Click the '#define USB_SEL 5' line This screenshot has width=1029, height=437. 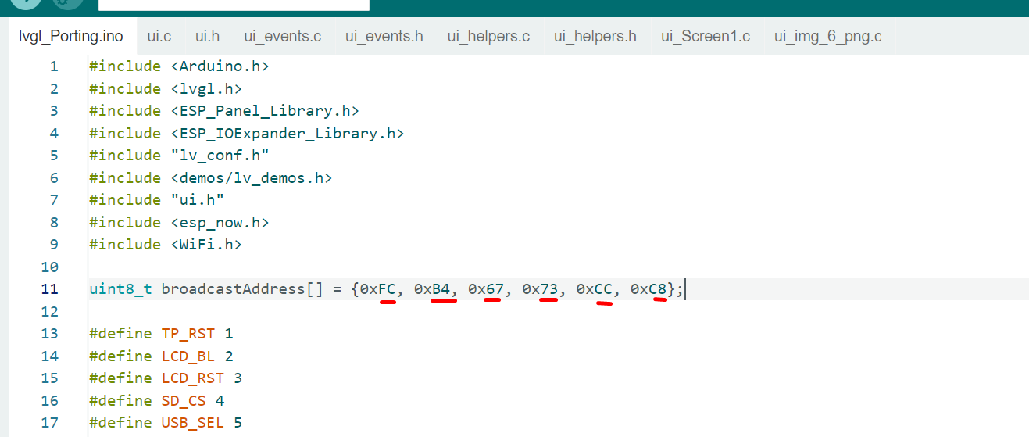coord(166,423)
